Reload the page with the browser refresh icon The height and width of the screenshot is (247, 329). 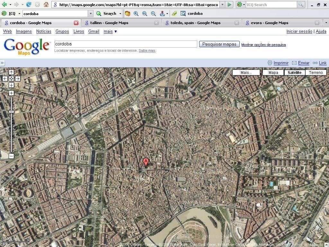click(x=29, y=5)
